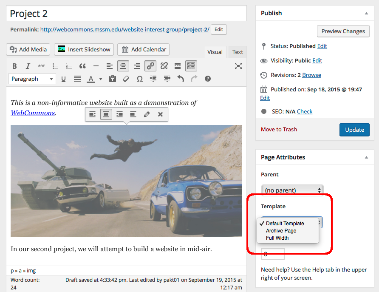Collapse the Publish panel with its arrow

[x=366, y=13]
